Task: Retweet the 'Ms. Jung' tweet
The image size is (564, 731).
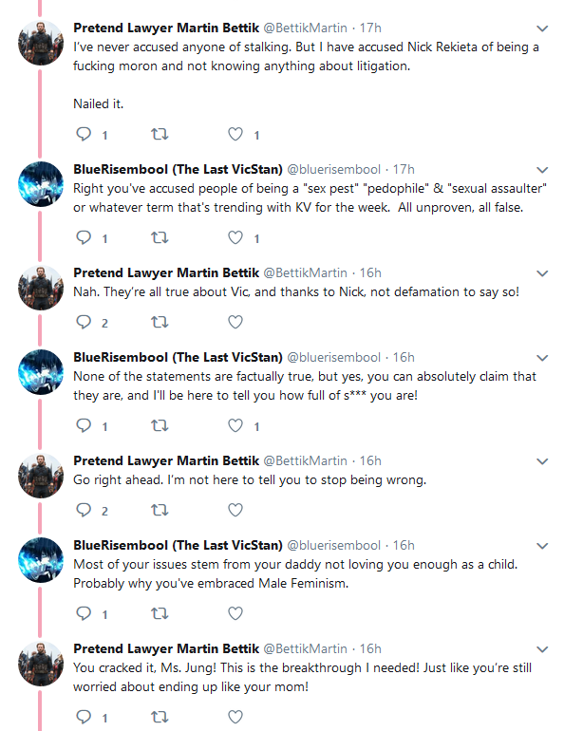Action: tap(160, 717)
